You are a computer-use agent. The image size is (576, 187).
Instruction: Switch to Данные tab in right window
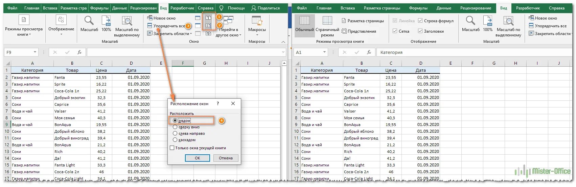[x=444, y=8]
